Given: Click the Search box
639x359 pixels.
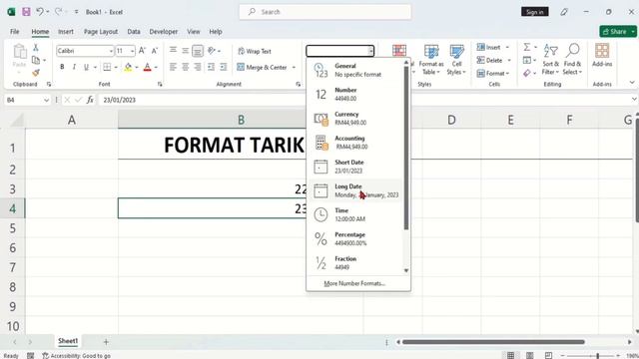Looking at the screenshot, I should [325, 12].
